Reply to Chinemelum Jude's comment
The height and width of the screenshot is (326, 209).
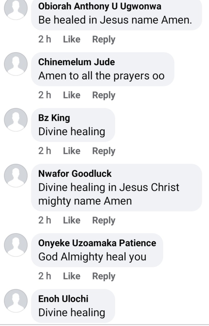click(104, 95)
